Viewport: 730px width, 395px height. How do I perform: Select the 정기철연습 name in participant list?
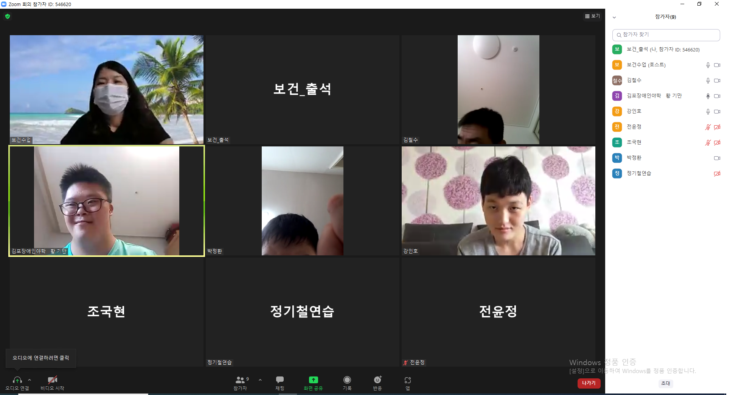point(639,173)
